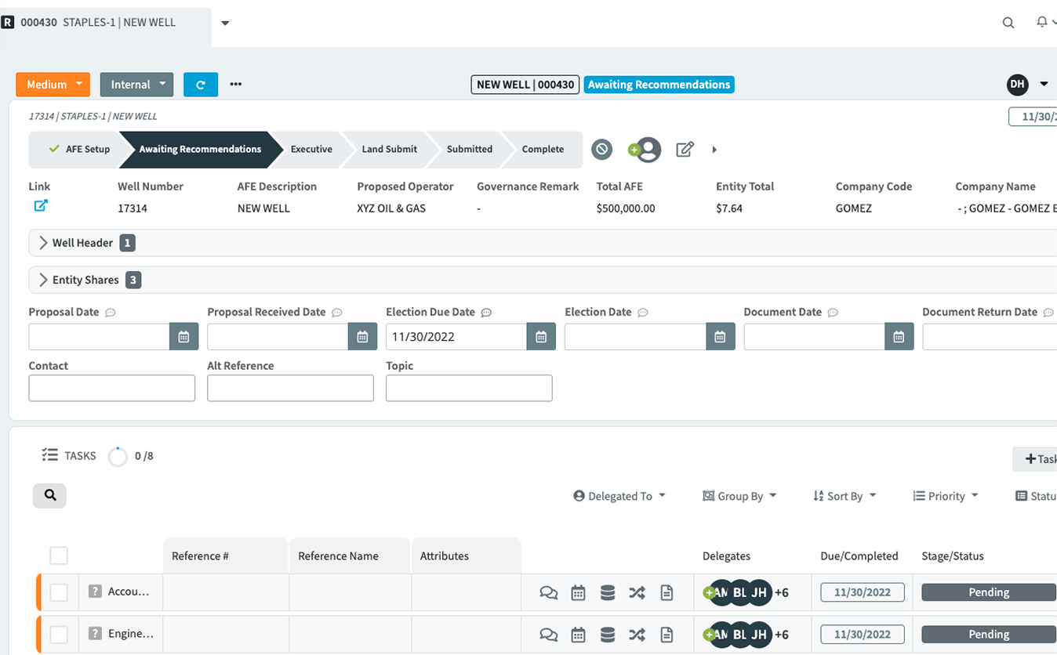Open the Delegated To filter dropdown
This screenshot has height=655, width=1057.
pyautogui.click(x=619, y=496)
